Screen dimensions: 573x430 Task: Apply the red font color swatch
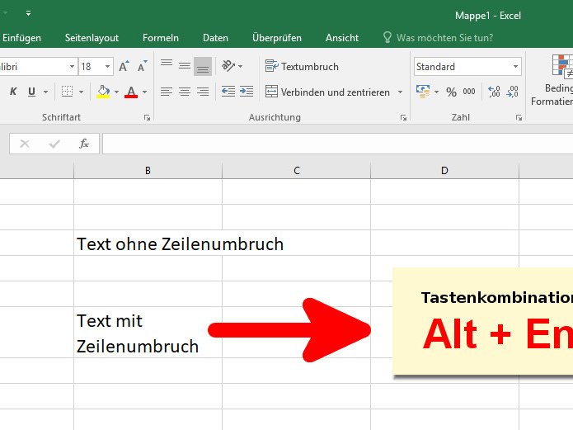click(130, 92)
